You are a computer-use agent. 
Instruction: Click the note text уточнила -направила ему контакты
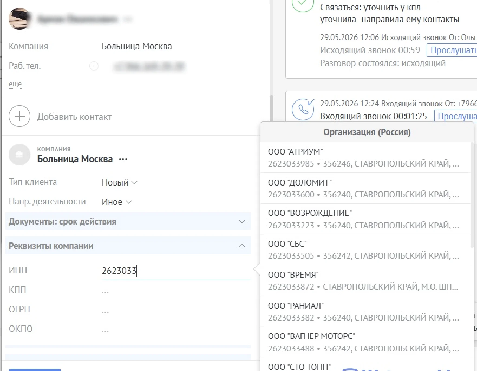pyautogui.click(x=390, y=20)
